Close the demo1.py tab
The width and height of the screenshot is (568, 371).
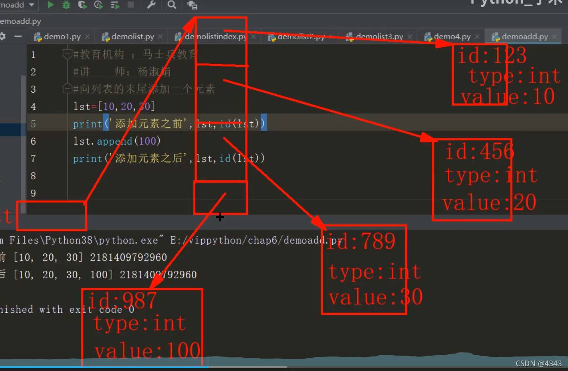pyautogui.click(x=87, y=37)
